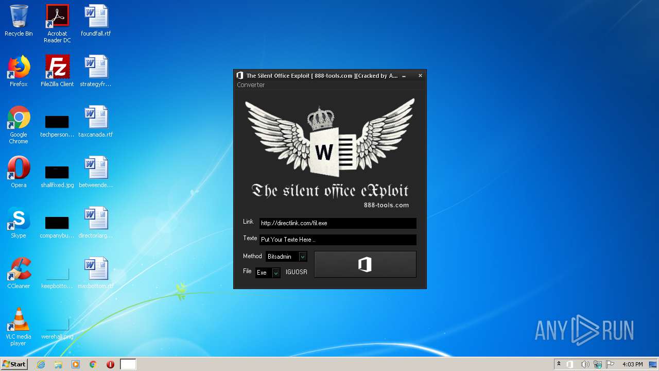
Task: Open Windows Explorer from taskbar
Action: pos(58,364)
